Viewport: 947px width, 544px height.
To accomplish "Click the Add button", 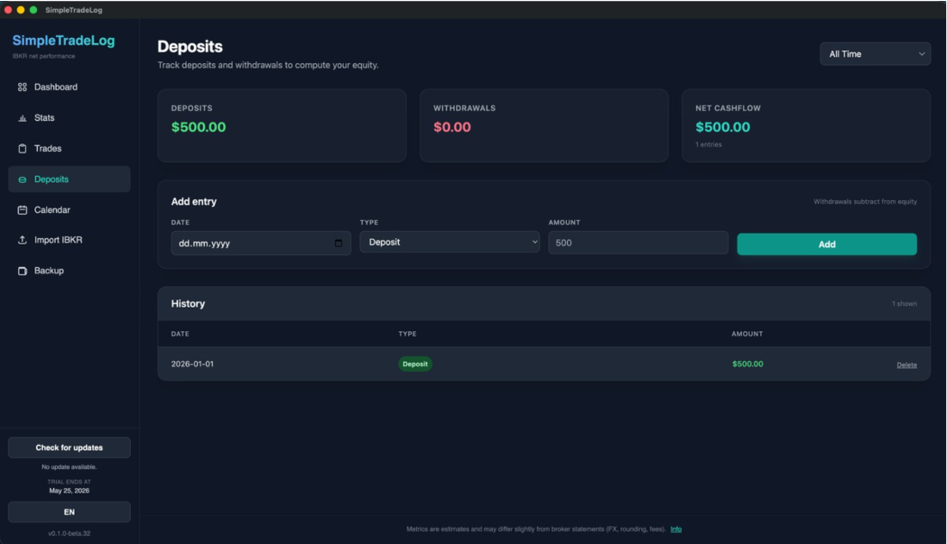I will pyautogui.click(x=827, y=244).
